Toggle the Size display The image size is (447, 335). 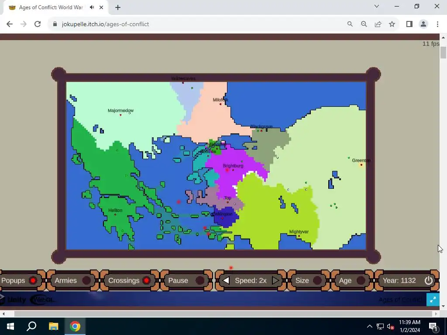(317, 280)
